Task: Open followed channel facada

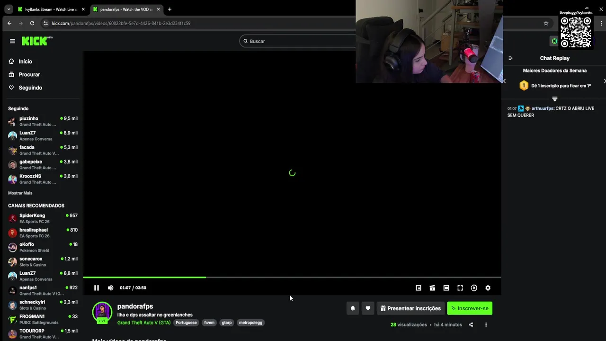Action: click(43, 150)
